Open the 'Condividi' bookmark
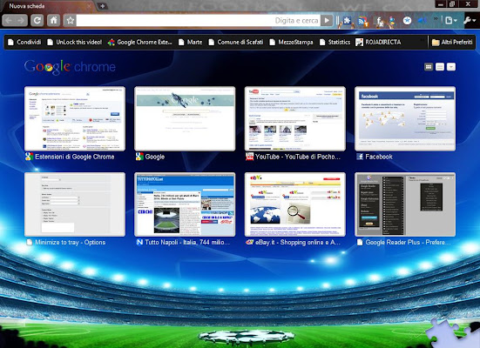480x348 pixels. 24,43
